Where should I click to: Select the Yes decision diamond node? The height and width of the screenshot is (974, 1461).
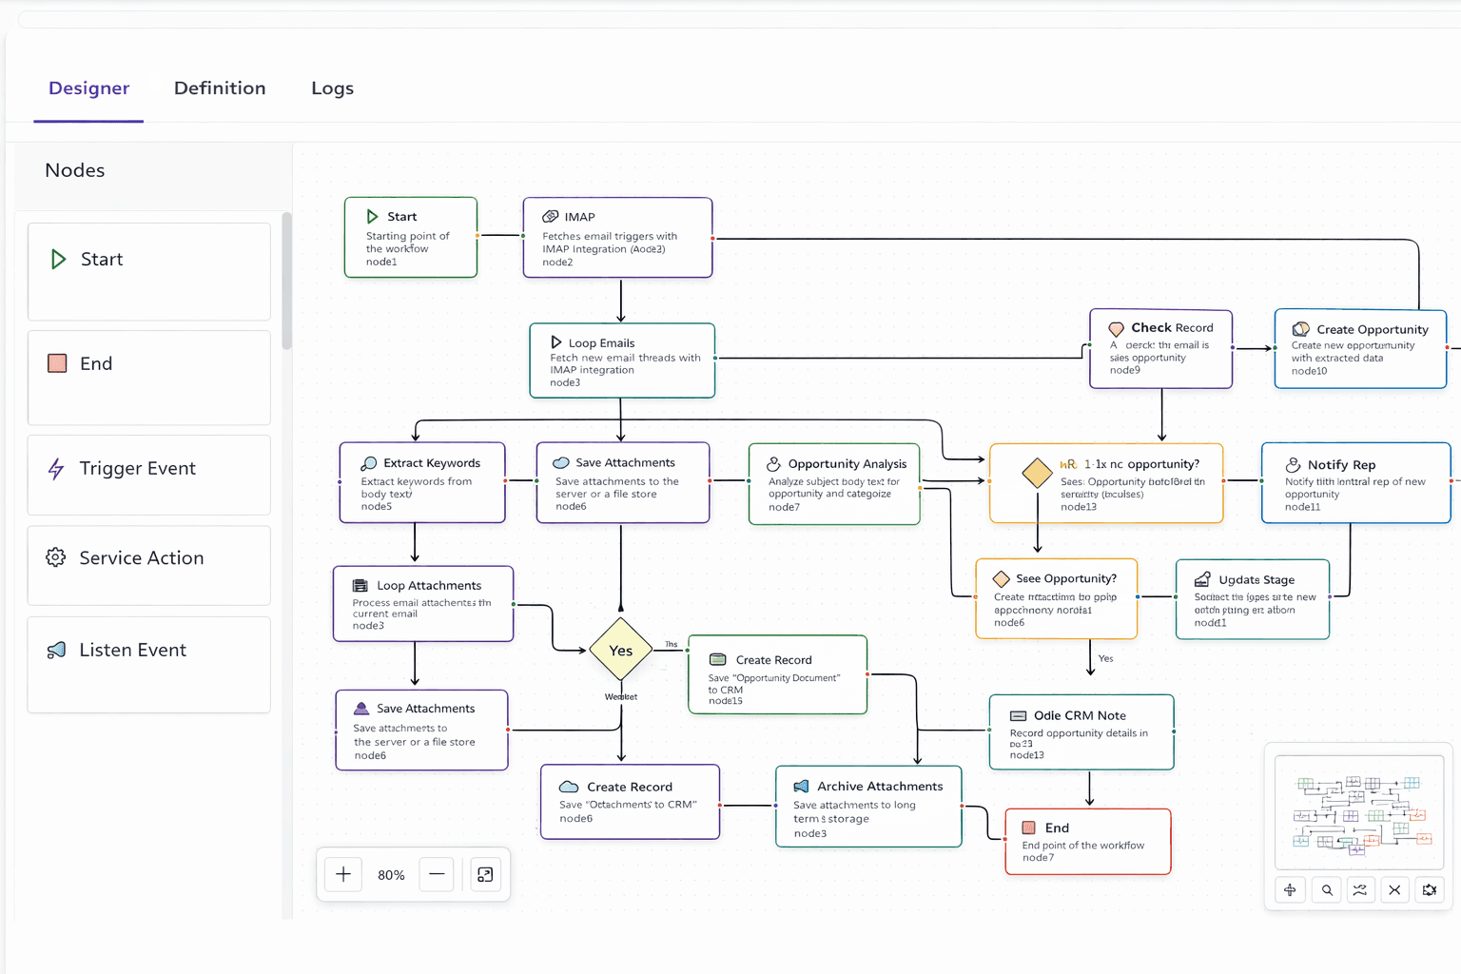tap(621, 651)
